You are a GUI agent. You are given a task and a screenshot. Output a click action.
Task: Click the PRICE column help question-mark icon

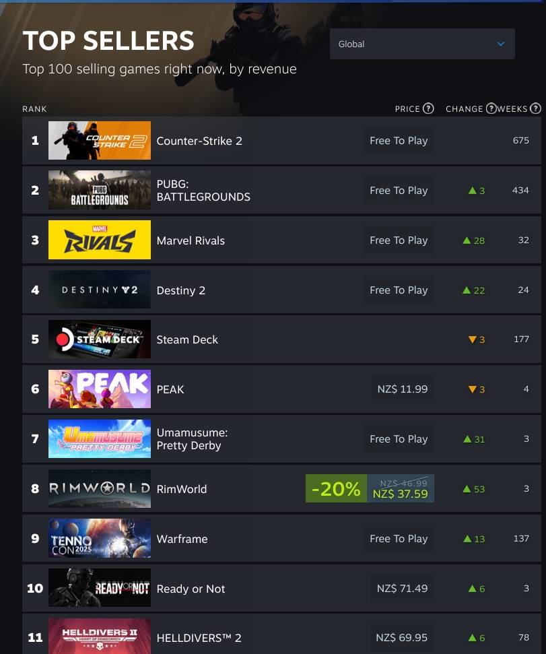coord(428,108)
